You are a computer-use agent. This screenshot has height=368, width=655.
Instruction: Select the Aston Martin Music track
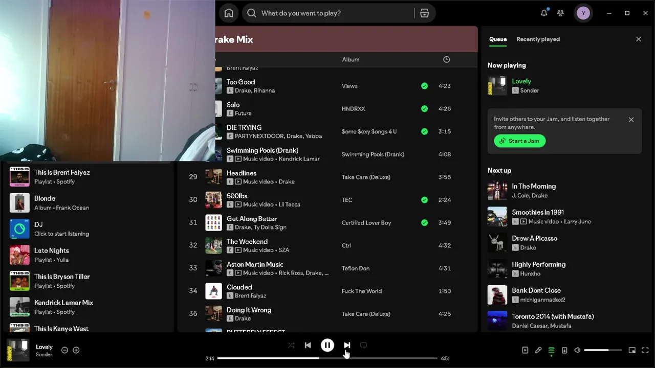327,268
